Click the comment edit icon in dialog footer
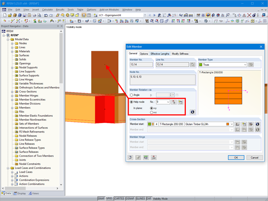This screenshot has height=201, width=268. coord(138,157)
